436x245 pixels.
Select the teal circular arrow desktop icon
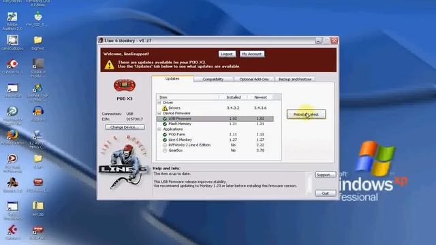point(12,111)
